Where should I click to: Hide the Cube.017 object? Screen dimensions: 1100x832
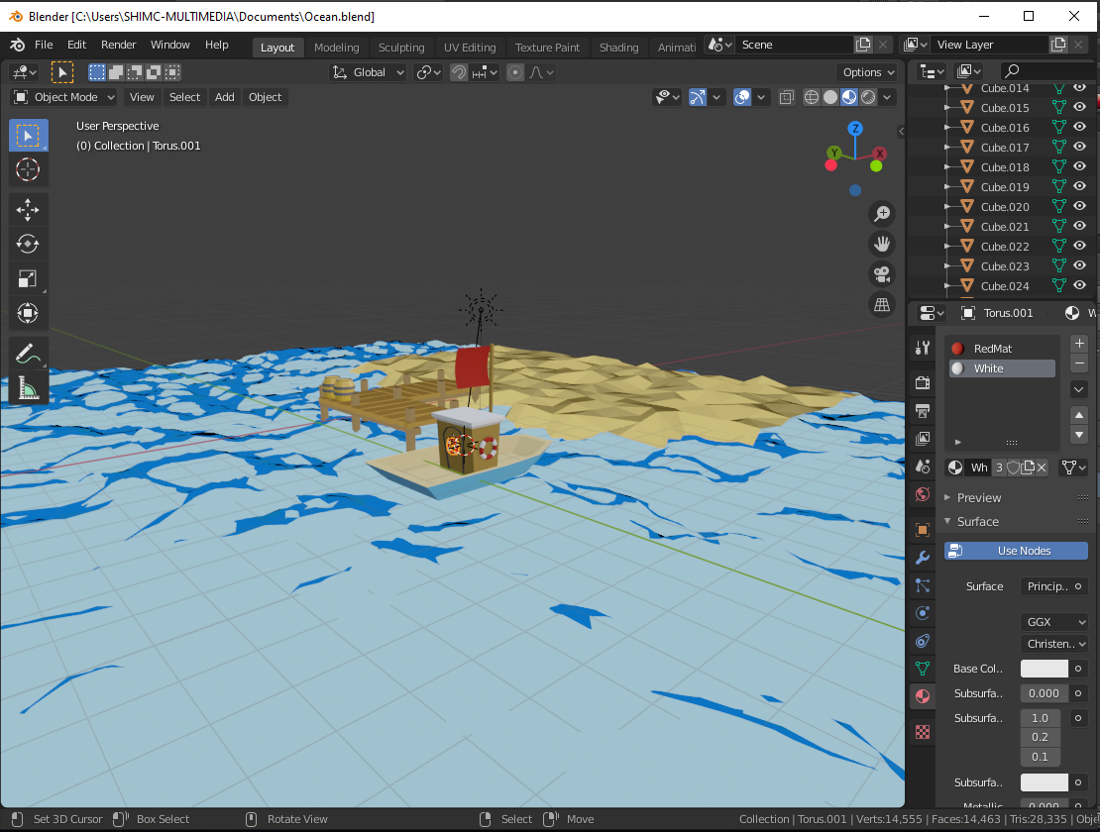point(1079,147)
